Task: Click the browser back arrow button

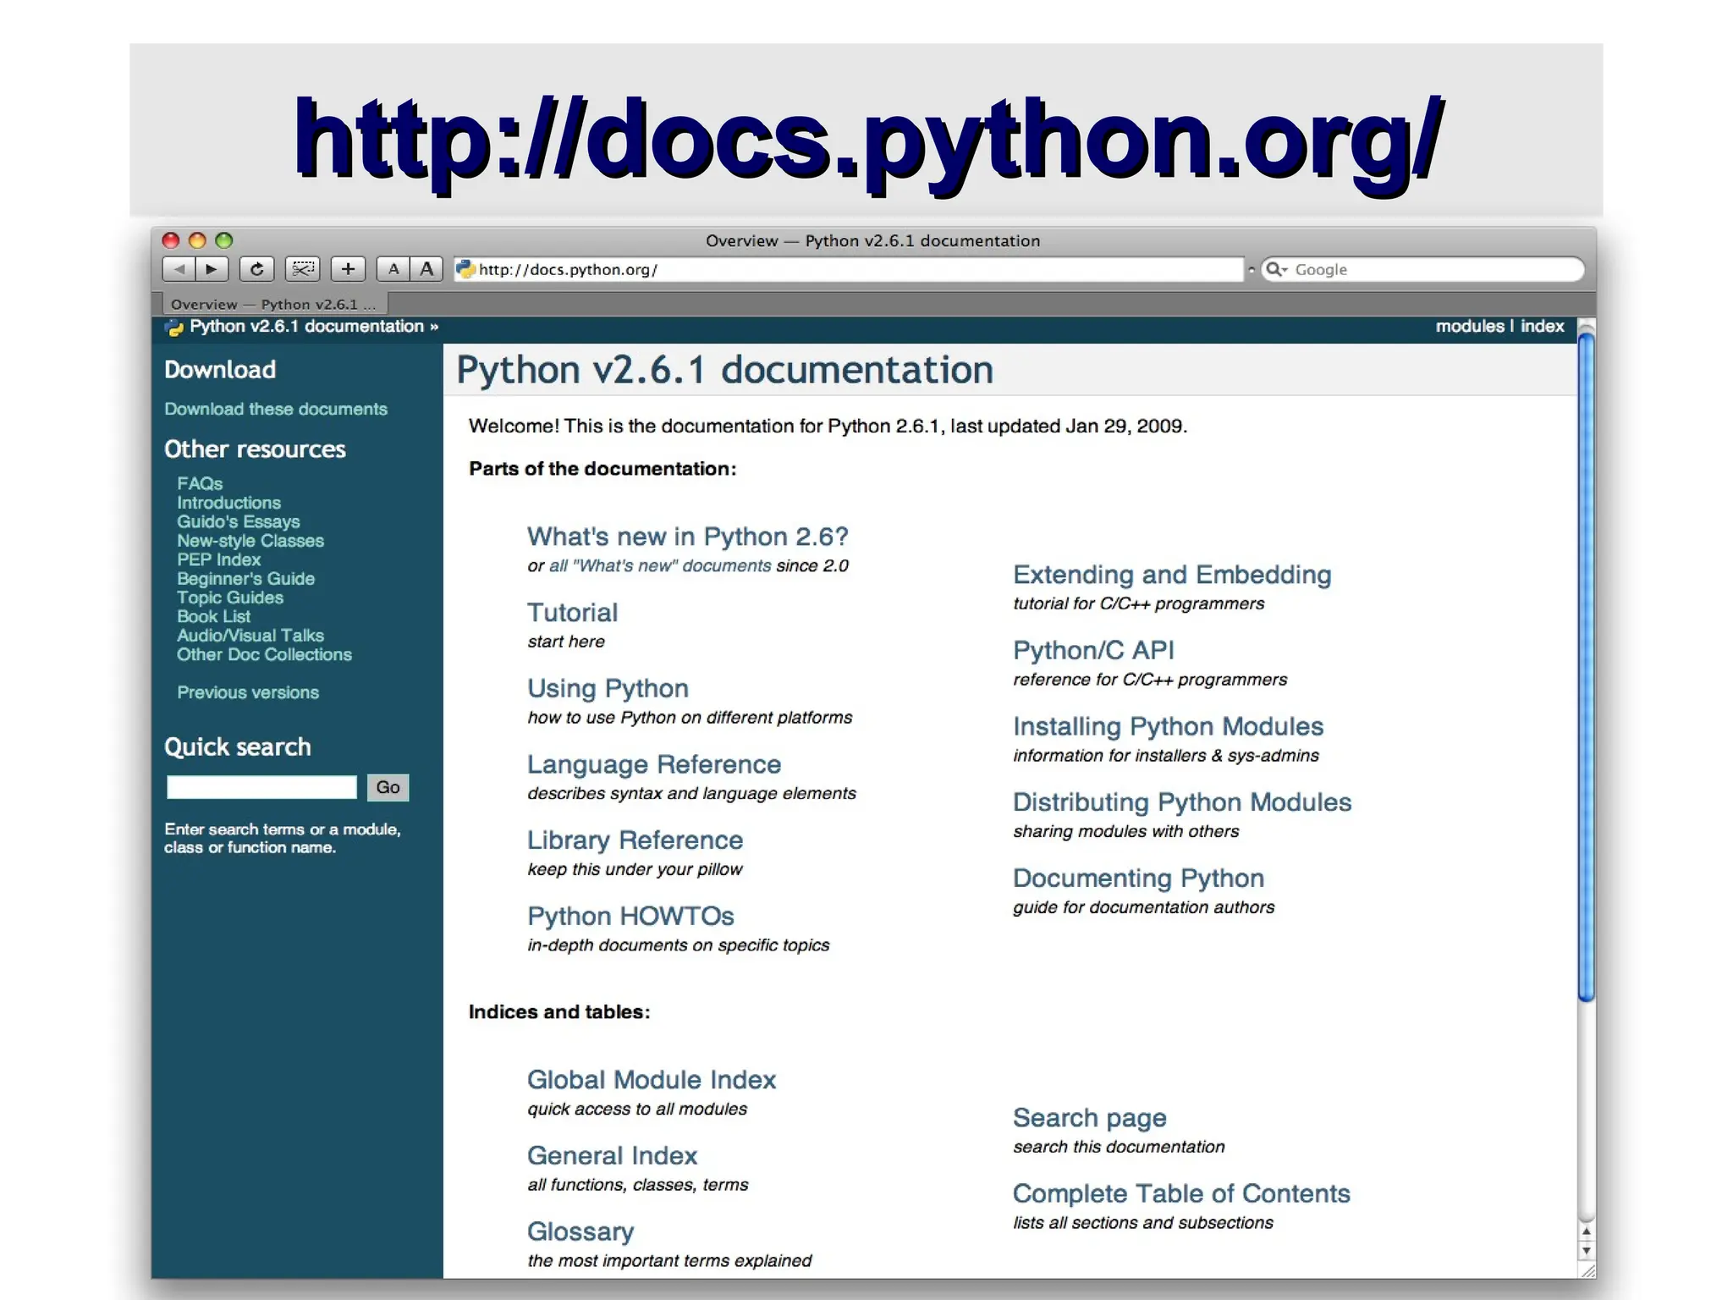Action: tap(179, 269)
